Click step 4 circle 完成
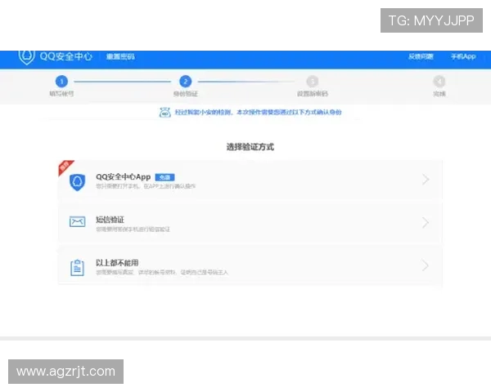491x392 pixels. point(439,82)
